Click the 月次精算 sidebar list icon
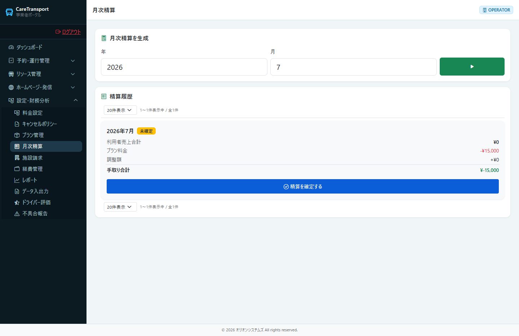This screenshot has height=336, width=519. 17,146
